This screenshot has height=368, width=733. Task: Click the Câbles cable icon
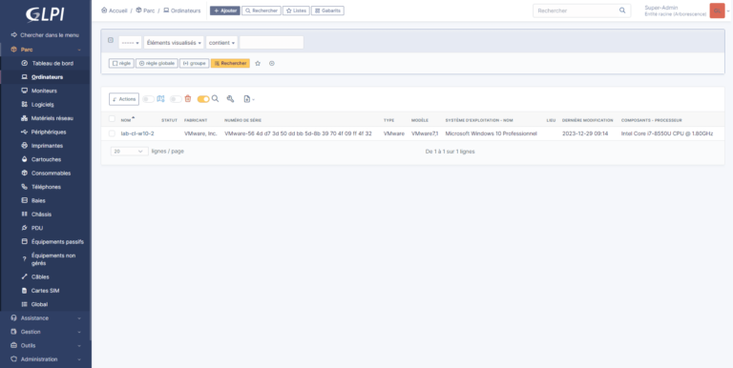25,276
